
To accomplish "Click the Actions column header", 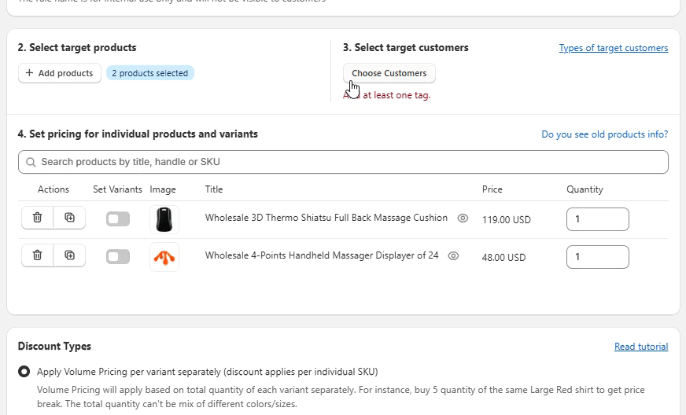I will point(53,189).
